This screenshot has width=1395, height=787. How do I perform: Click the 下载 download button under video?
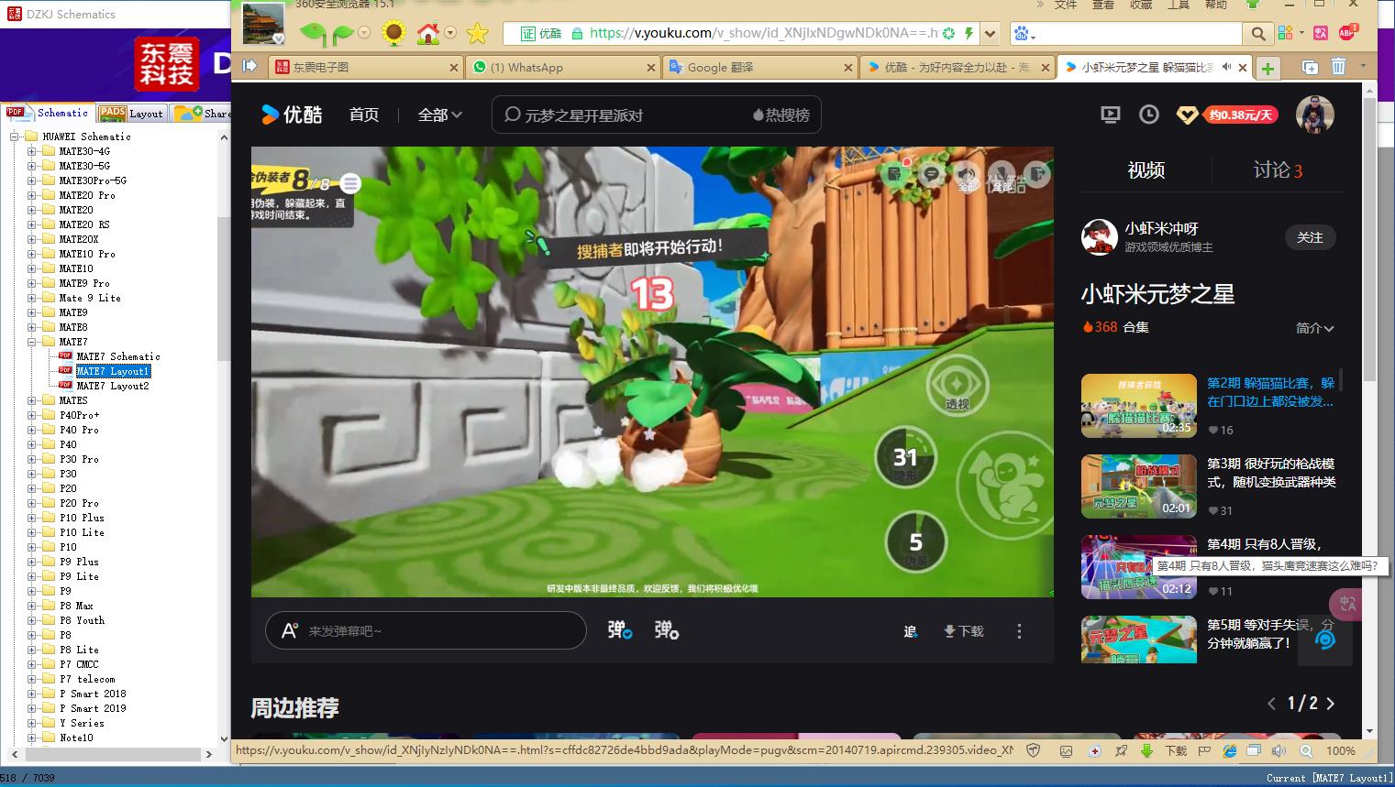(963, 631)
